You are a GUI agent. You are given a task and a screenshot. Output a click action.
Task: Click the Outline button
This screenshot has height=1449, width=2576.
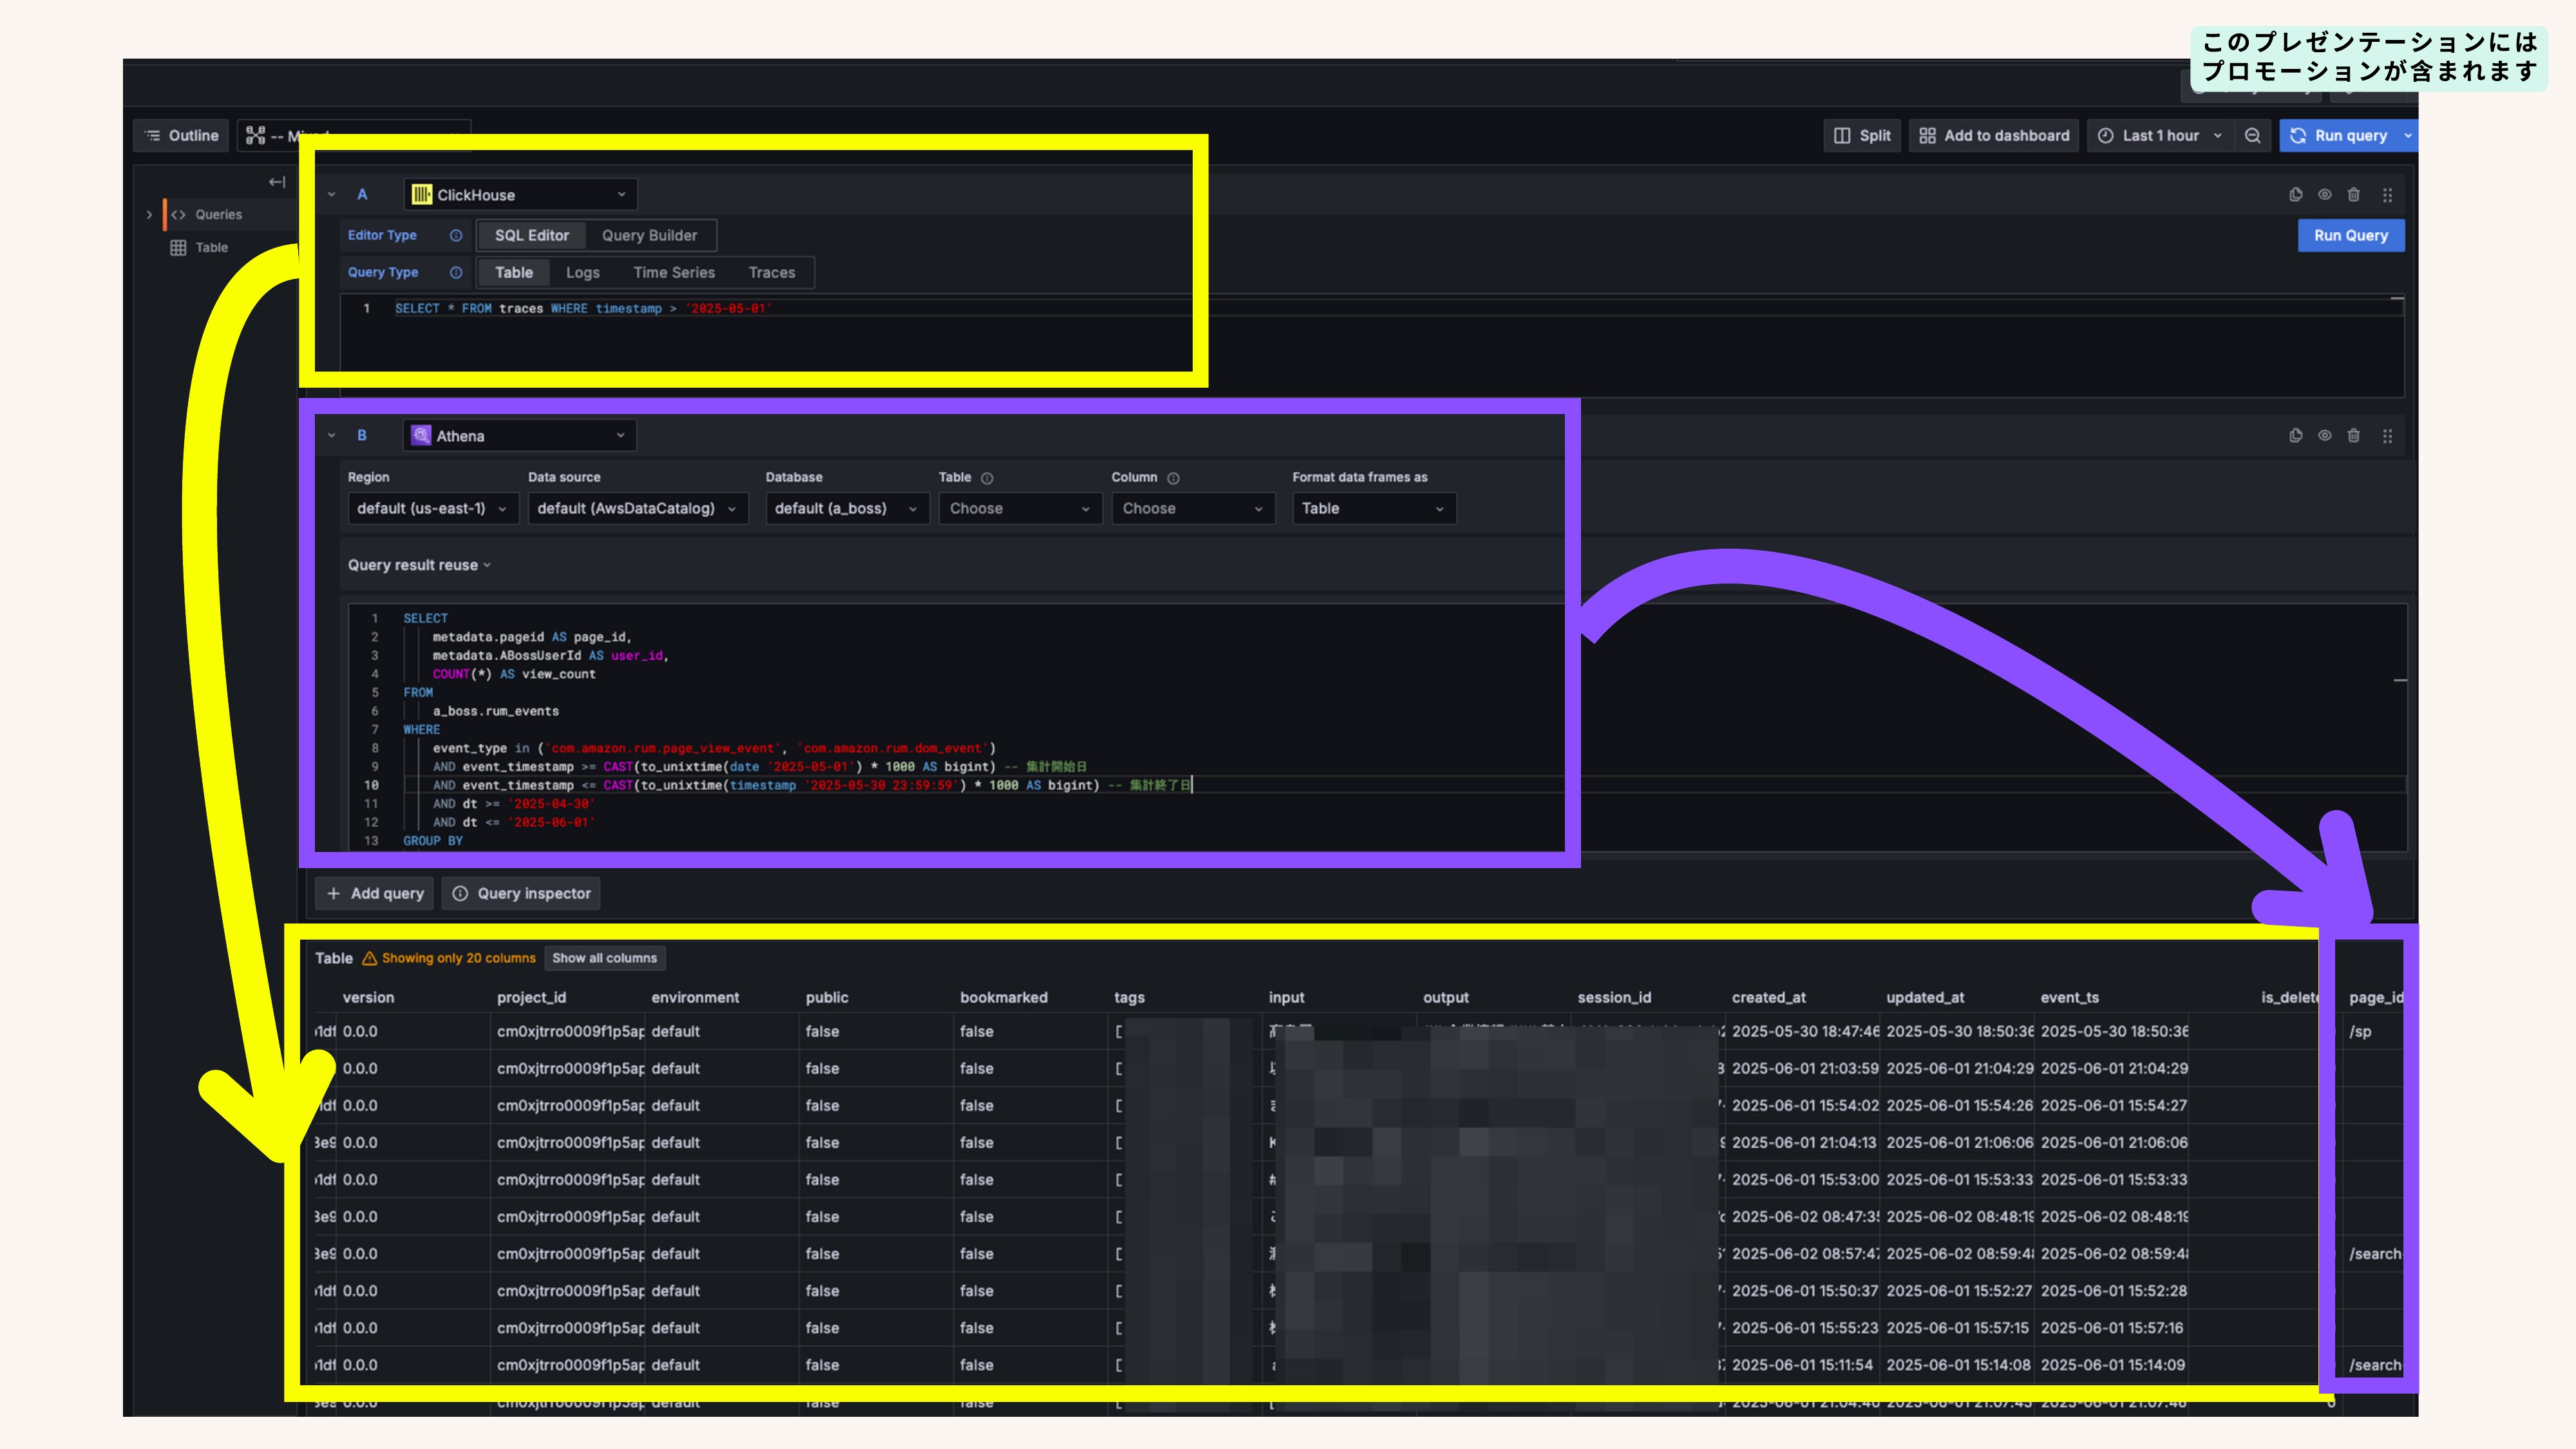(182, 136)
